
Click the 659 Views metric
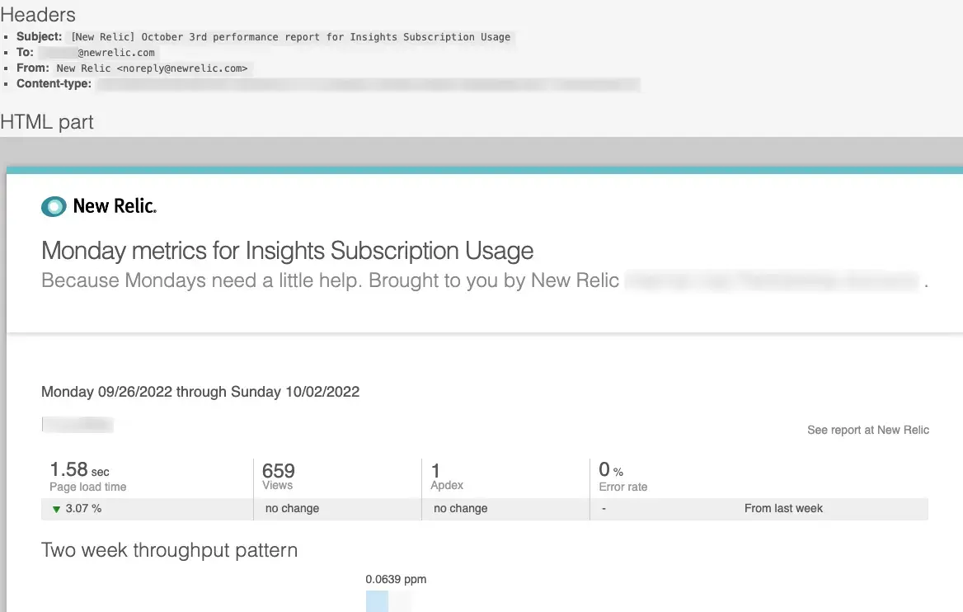tap(278, 476)
